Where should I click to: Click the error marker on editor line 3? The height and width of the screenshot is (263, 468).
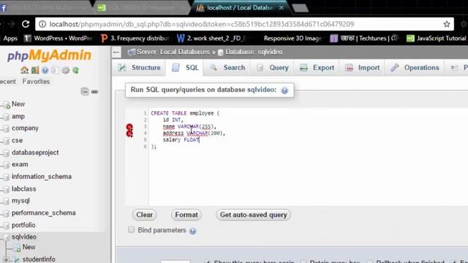tap(129, 126)
